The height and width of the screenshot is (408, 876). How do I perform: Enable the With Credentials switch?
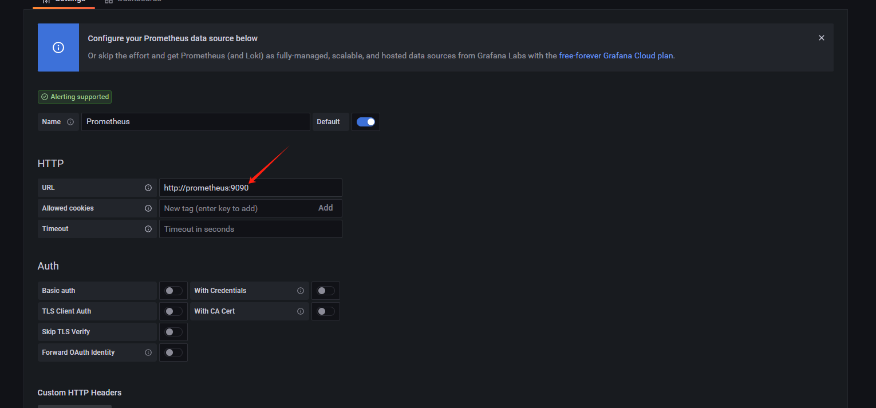coord(326,291)
